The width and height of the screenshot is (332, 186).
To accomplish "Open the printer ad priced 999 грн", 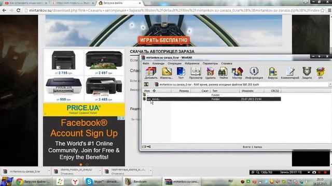I will (x=63, y=89).
